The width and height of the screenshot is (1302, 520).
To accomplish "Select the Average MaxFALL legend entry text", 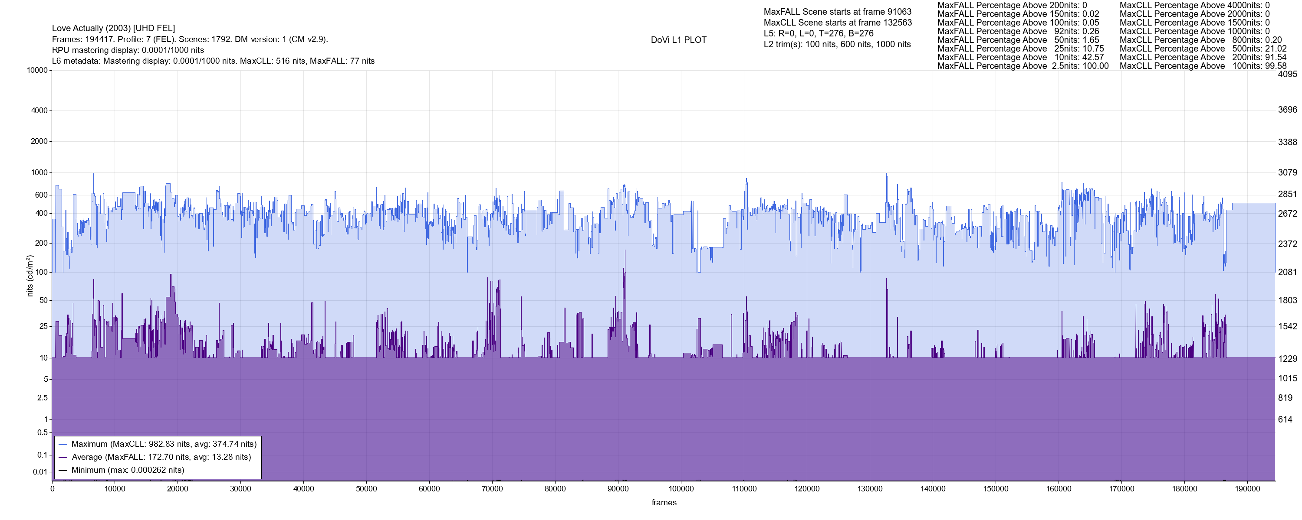I will tap(161, 457).
